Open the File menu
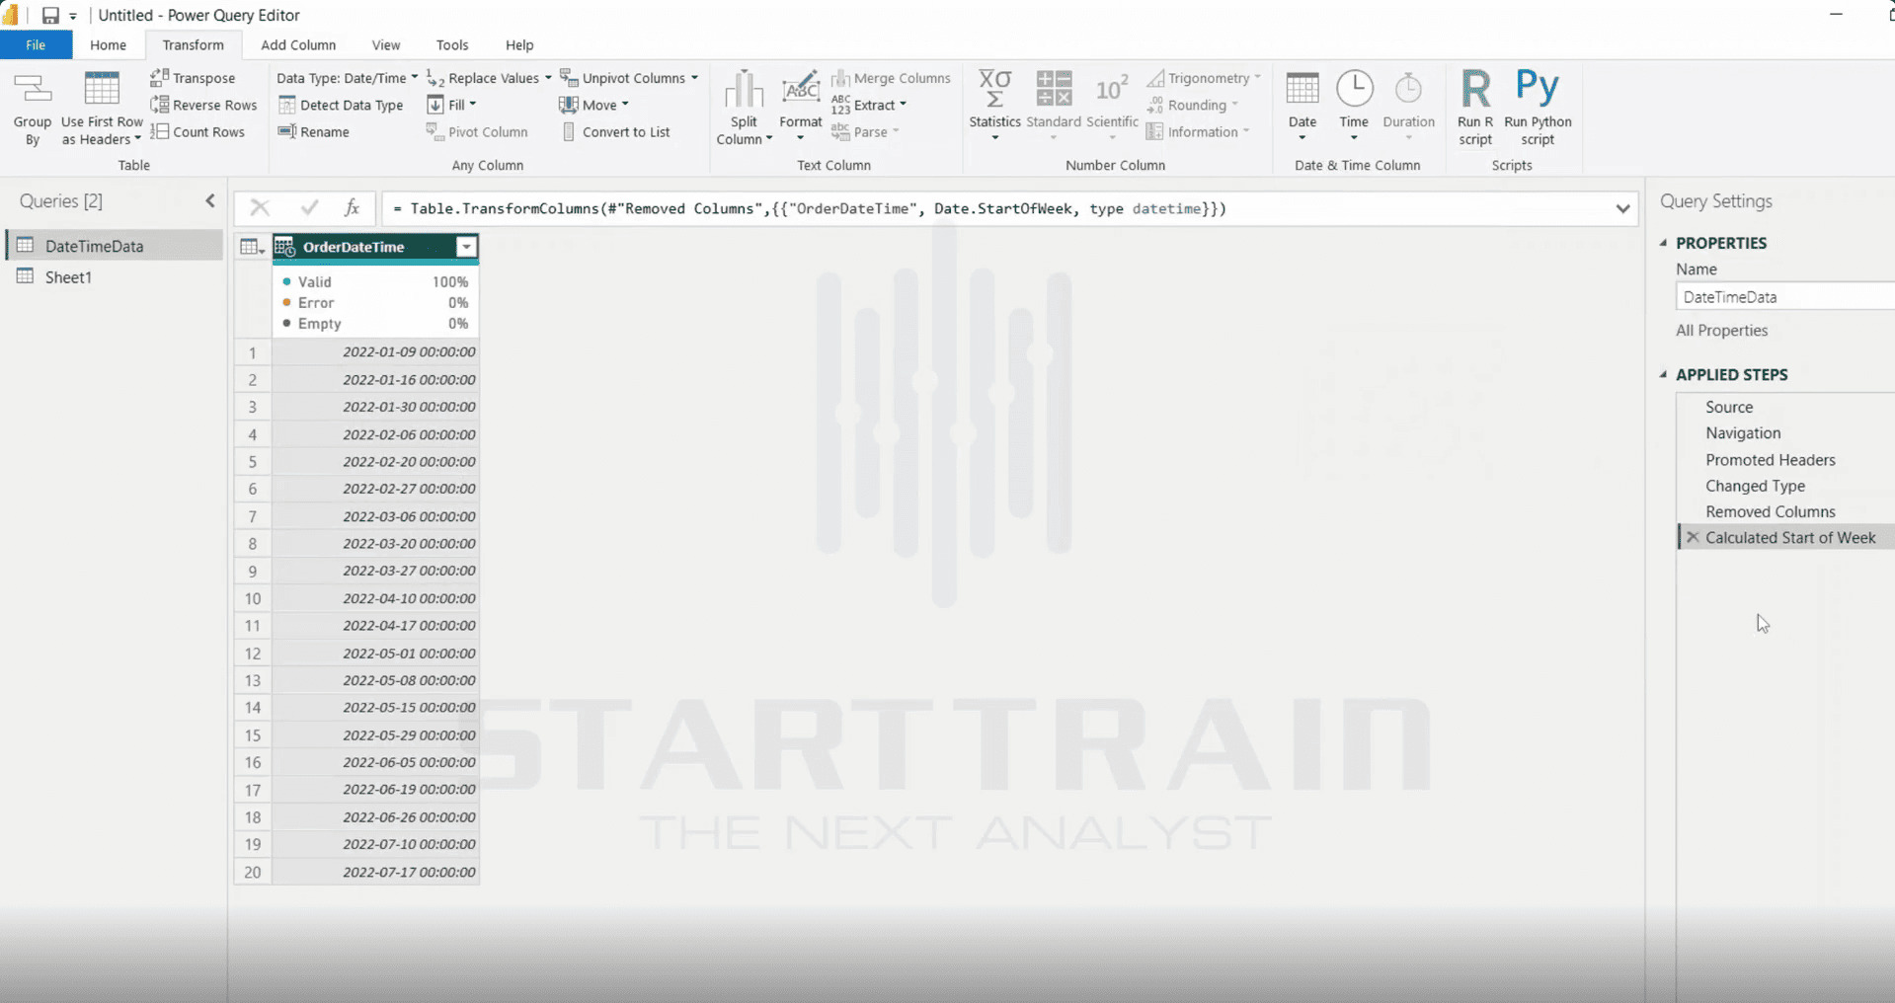 [x=36, y=45]
